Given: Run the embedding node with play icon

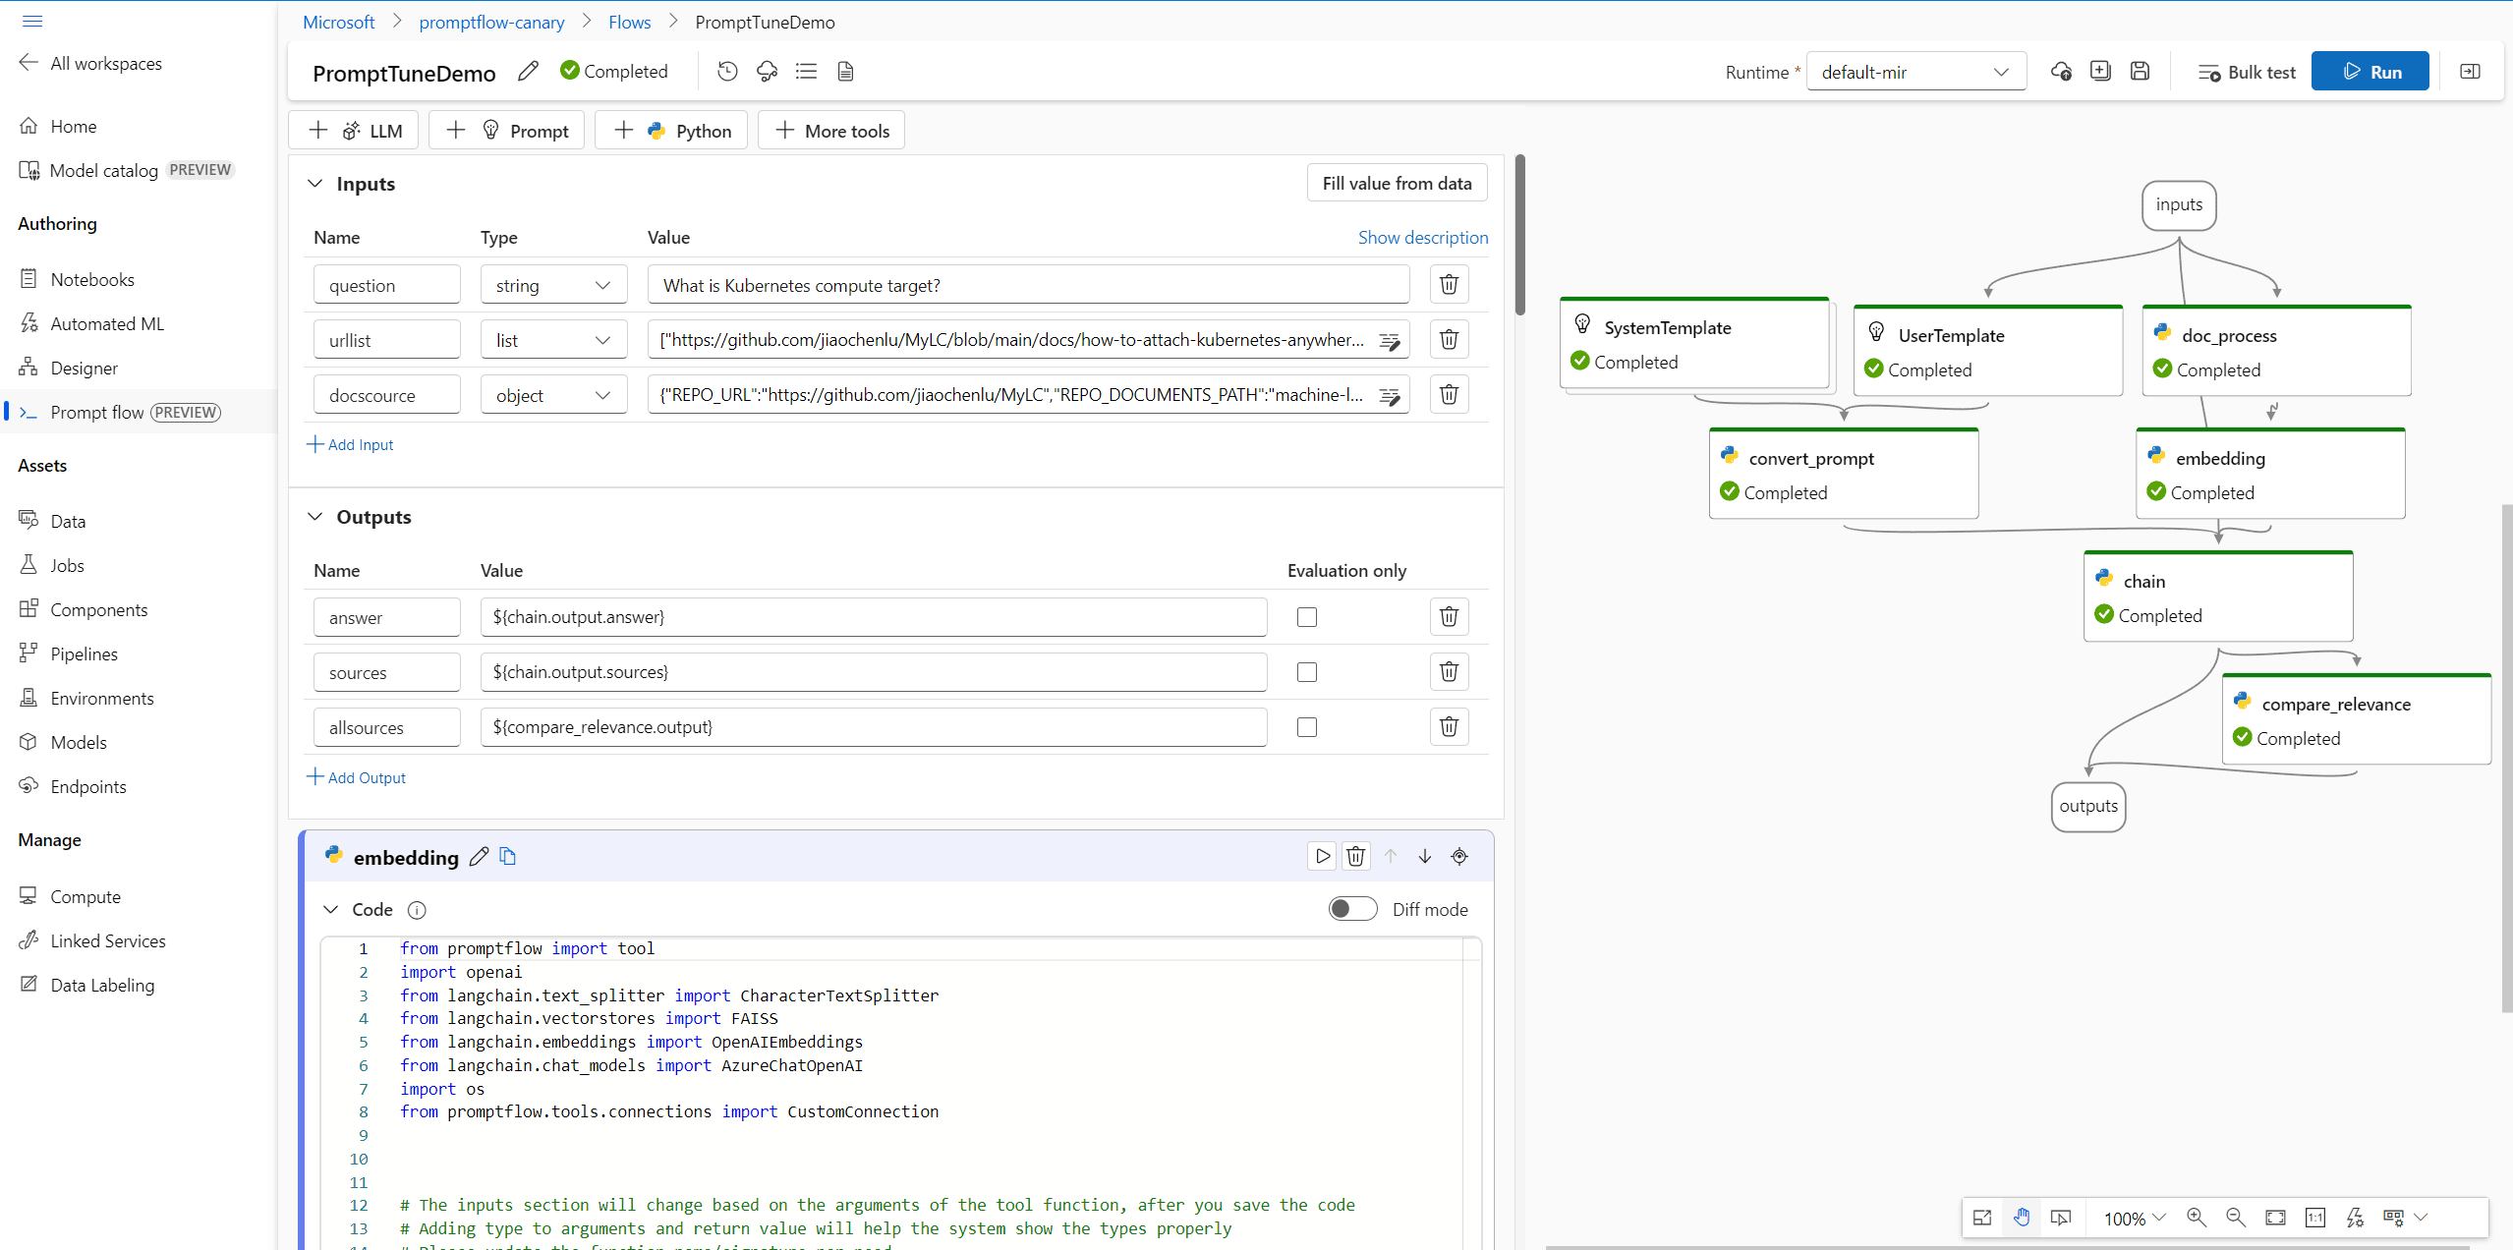Looking at the screenshot, I should (x=1322, y=856).
